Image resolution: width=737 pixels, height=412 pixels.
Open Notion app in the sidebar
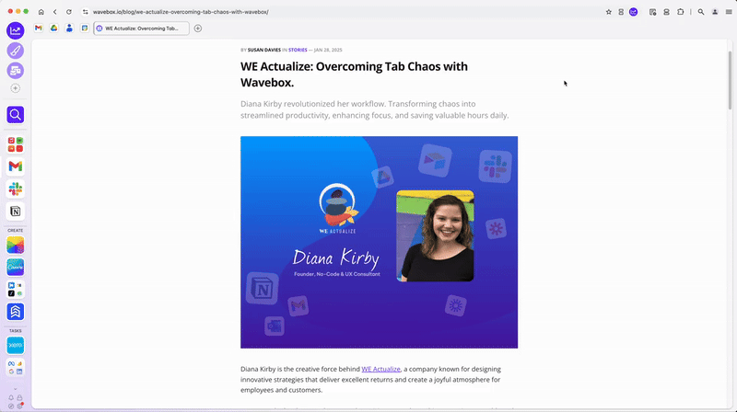[16, 212]
